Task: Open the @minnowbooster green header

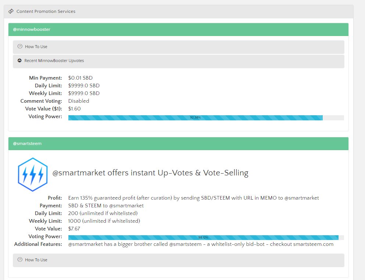Action: [178, 29]
